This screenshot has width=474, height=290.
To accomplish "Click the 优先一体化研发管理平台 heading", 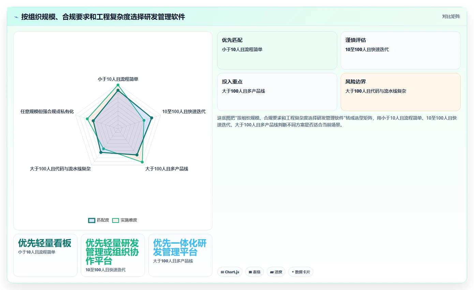I will pos(180,248).
